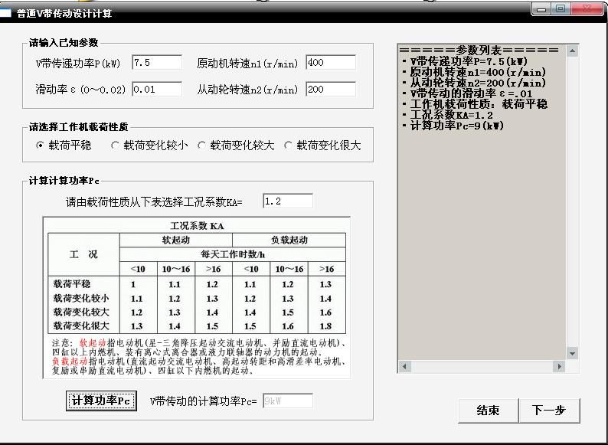Image resolution: width=608 pixels, height=445 pixels.
Task: Click the 1.8 value in table
Action: point(325,326)
